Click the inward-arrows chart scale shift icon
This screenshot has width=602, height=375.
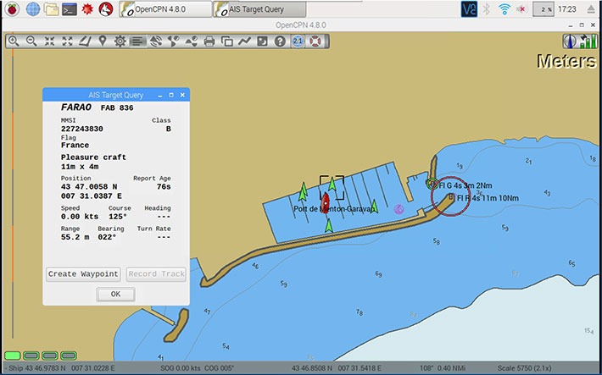pyautogui.click(x=49, y=41)
